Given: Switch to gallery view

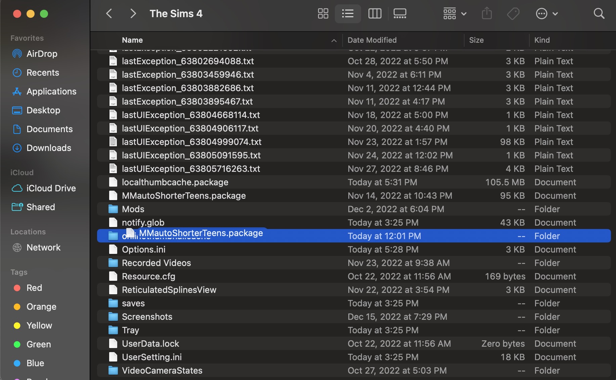Looking at the screenshot, I should (400, 14).
